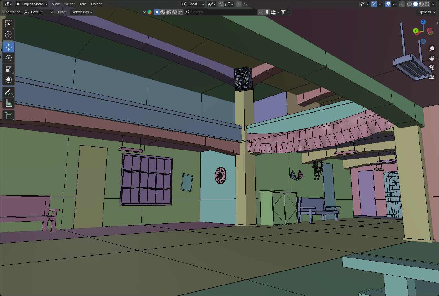Open the Options popover

(x=427, y=12)
